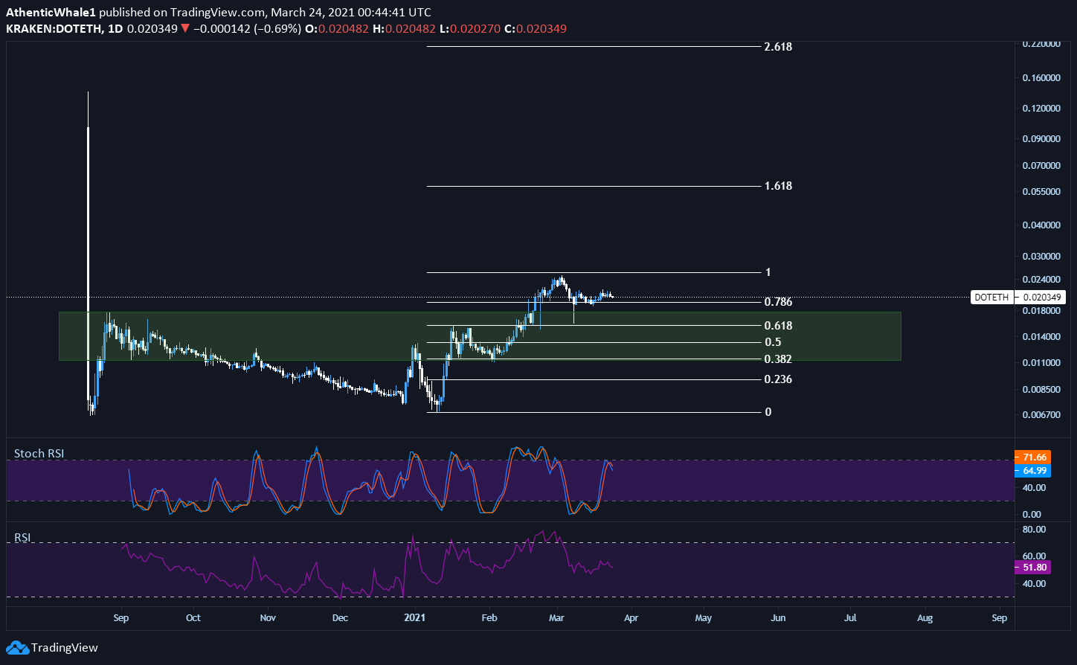Click the C:0.020349 close value in header

pos(535,29)
